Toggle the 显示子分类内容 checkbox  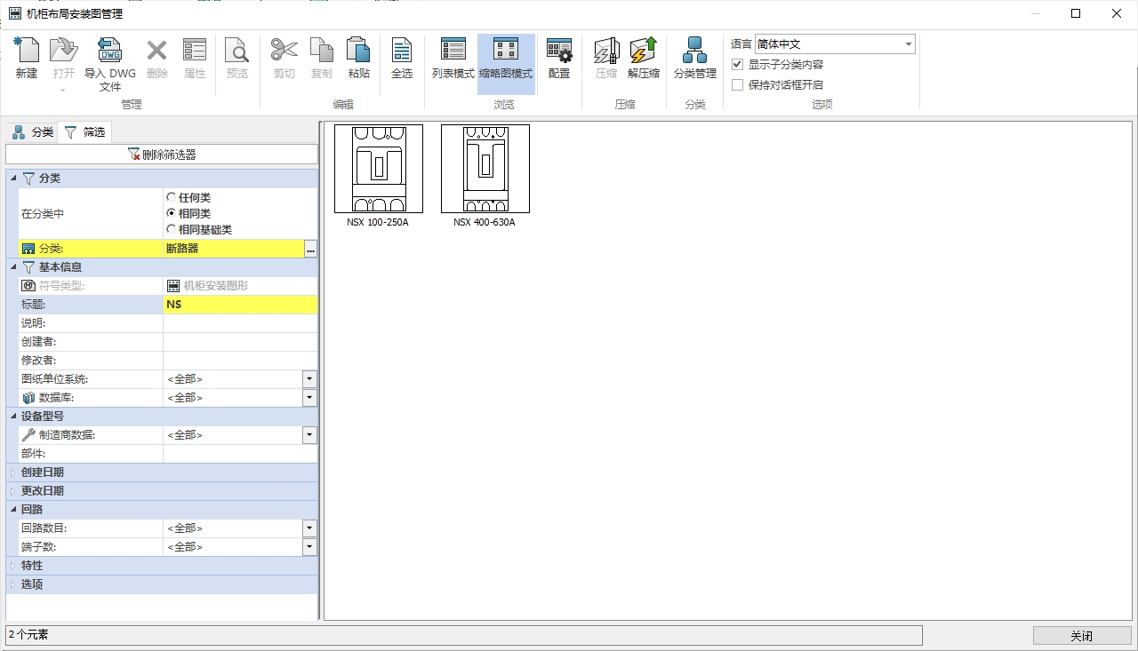(x=737, y=65)
